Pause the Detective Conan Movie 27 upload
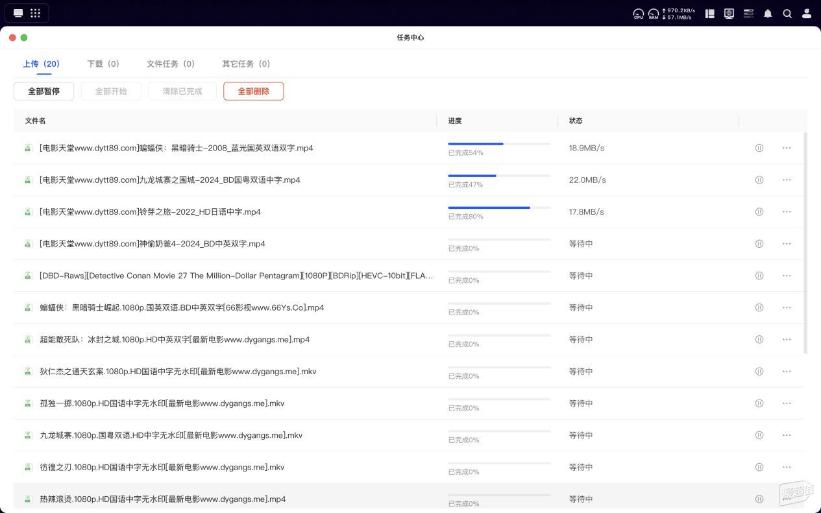The image size is (821, 513). click(x=759, y=276)
